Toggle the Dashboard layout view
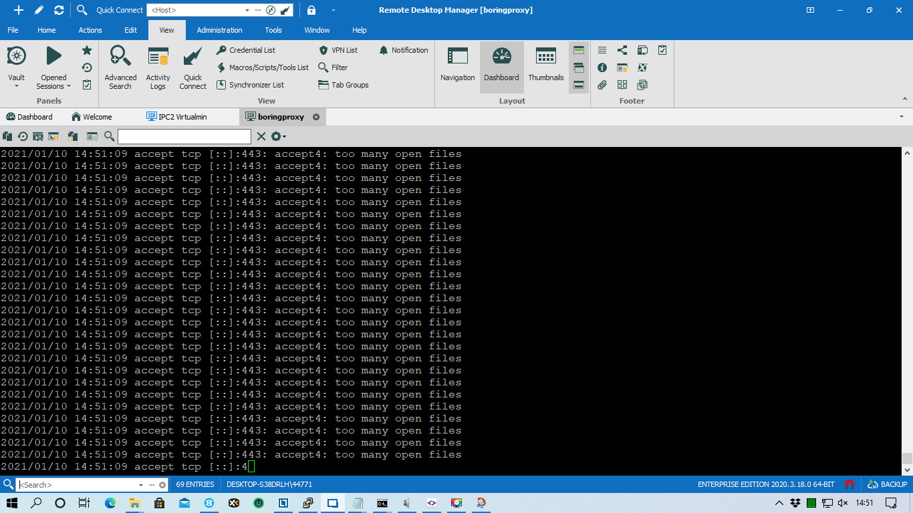913x513 pixels. coord(501,65)
